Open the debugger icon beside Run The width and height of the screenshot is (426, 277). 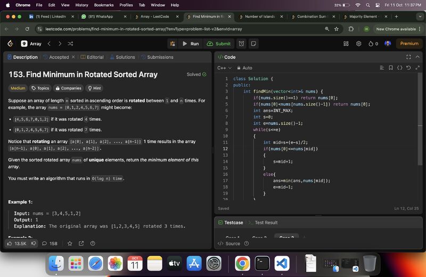click(x=173, y=44)
